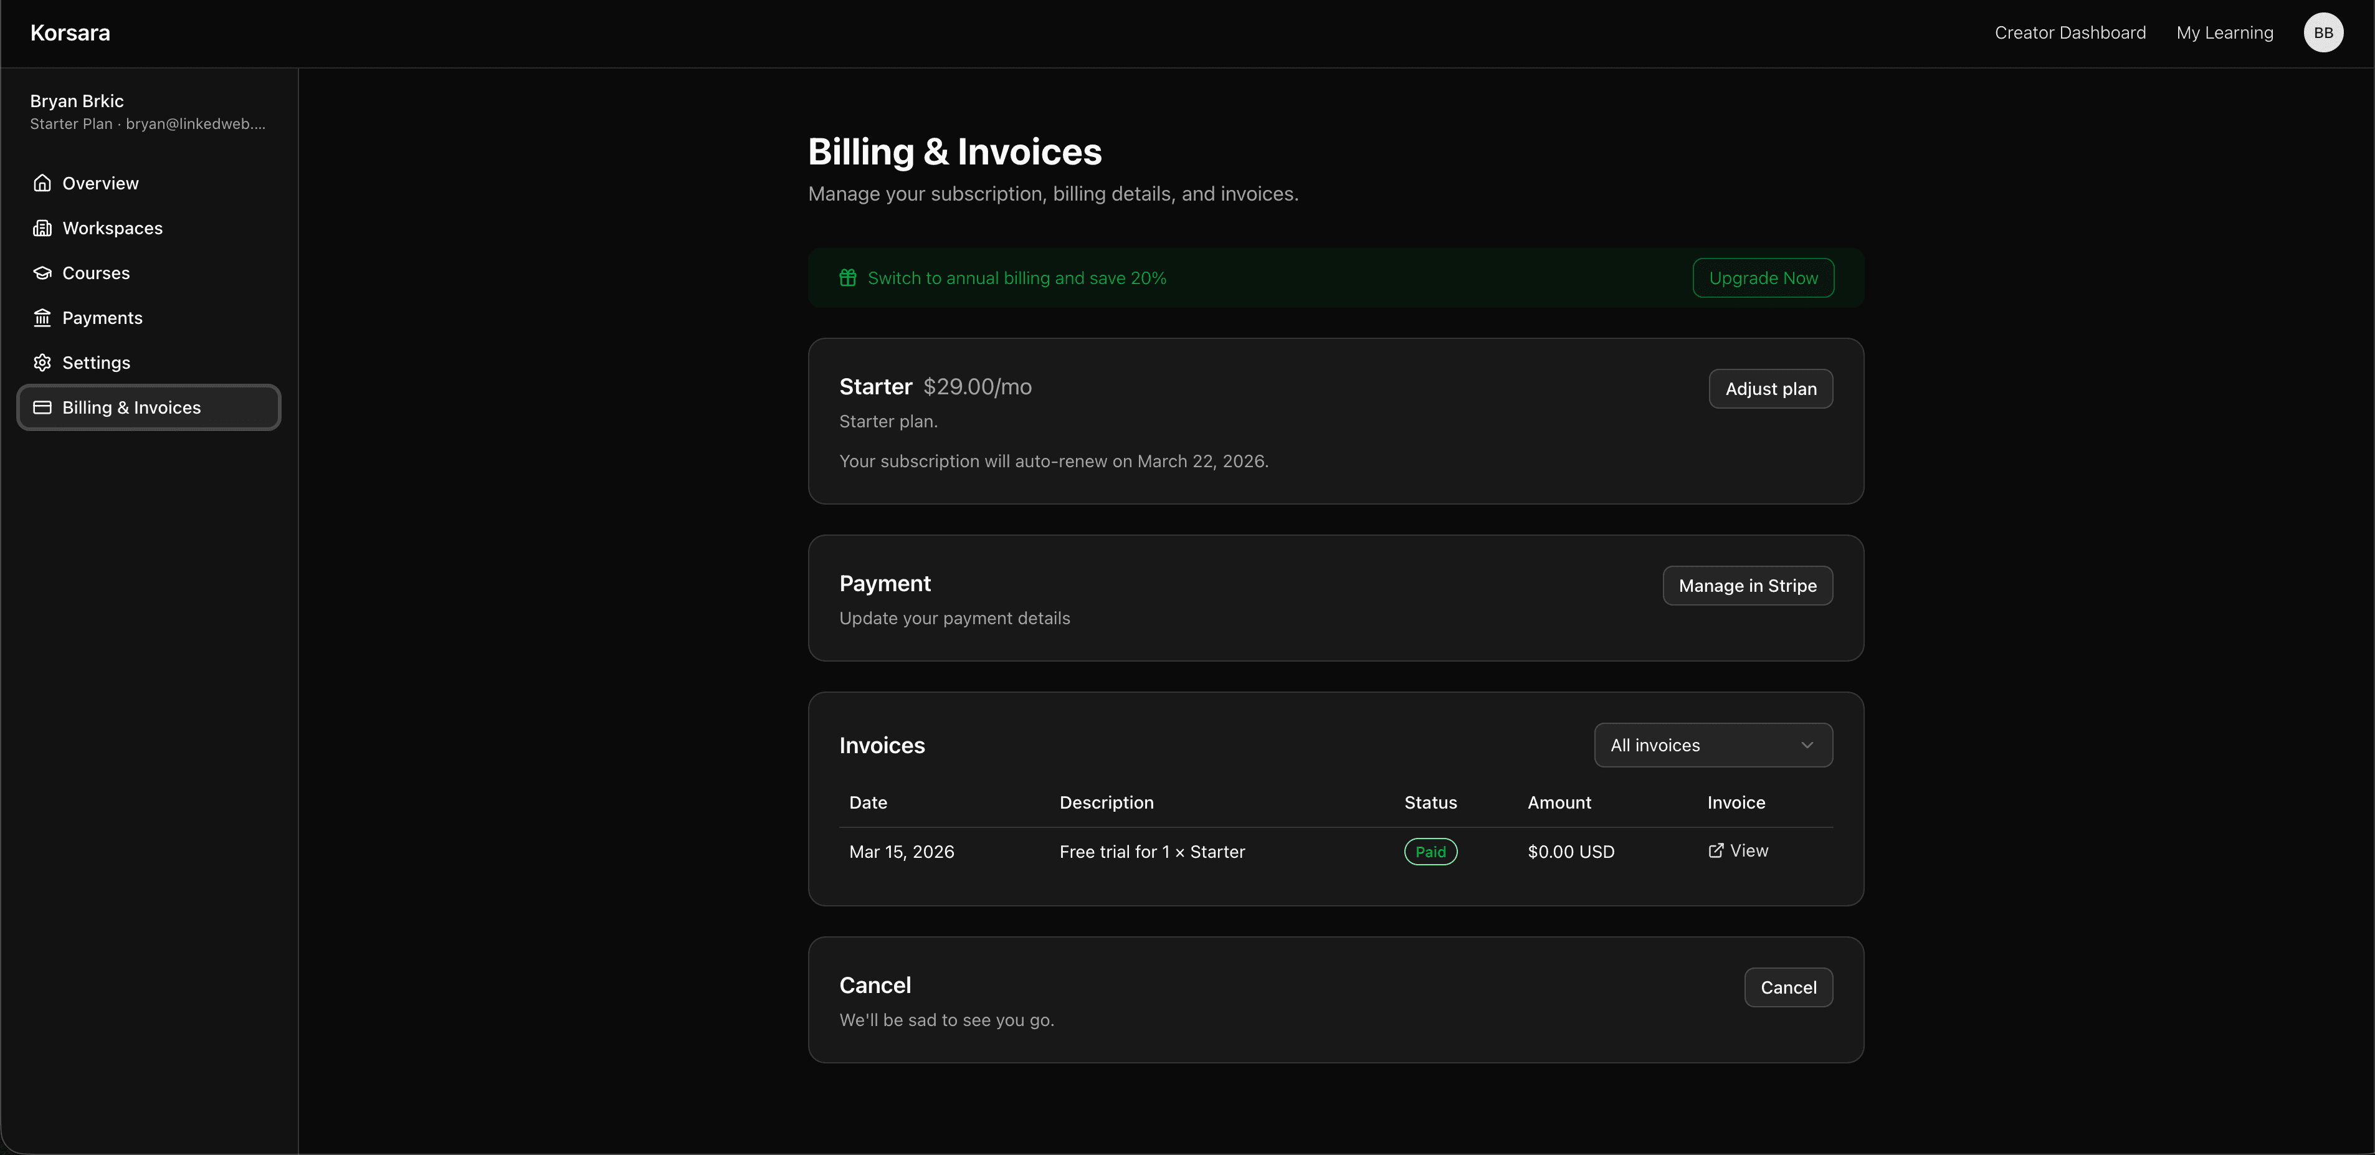
Task: Select the Overview home icon in sidebar
Action: pyautogui.click(x=42, y=183)
